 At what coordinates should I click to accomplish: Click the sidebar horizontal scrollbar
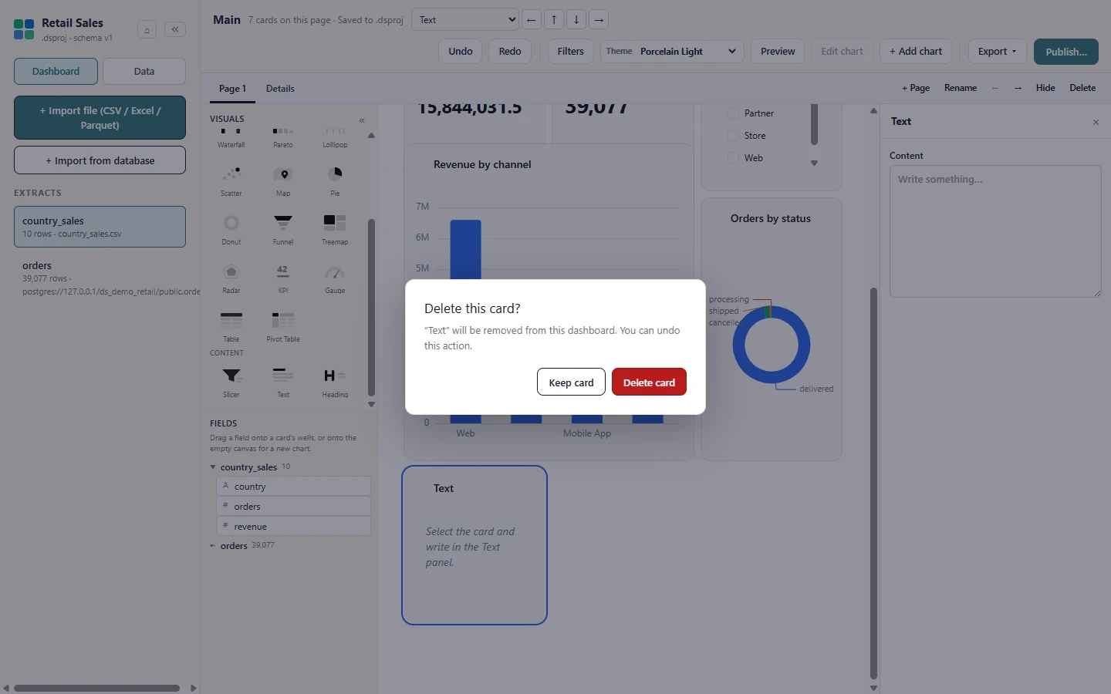(x=96, y=688)
